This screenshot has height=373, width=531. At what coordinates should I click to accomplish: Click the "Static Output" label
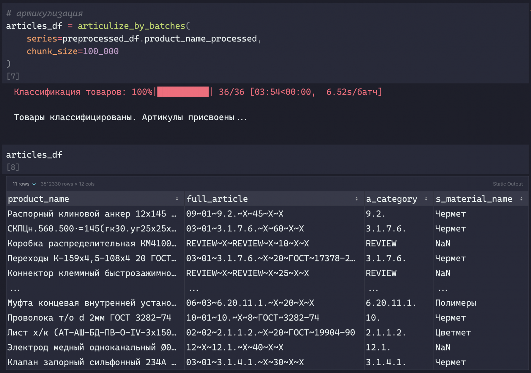508,184
